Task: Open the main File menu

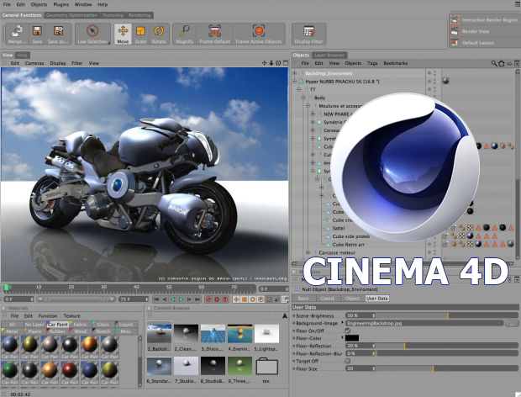Action: click(x=7, y=4)
